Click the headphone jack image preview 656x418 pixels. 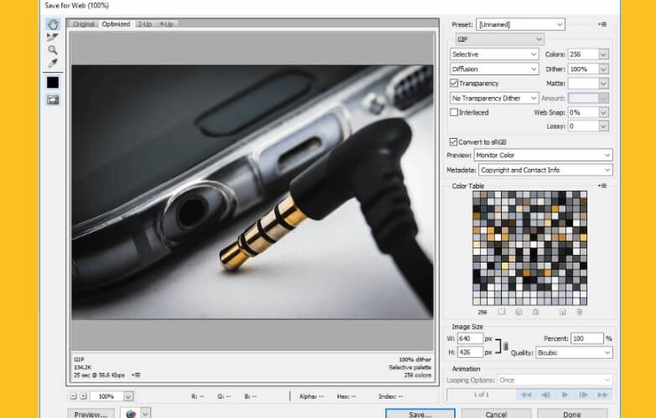252,191
